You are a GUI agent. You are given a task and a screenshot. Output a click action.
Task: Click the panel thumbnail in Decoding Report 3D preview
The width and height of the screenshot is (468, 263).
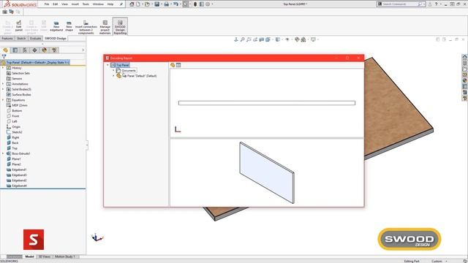(267, 173)
